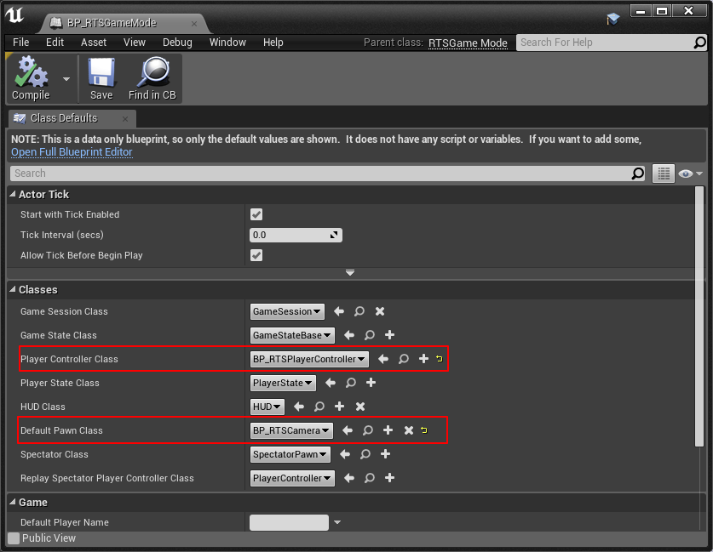The height and width of the screenshot is (552, 713).
Task: Use selected asset for Game State Class
Action: coord(348,335)
